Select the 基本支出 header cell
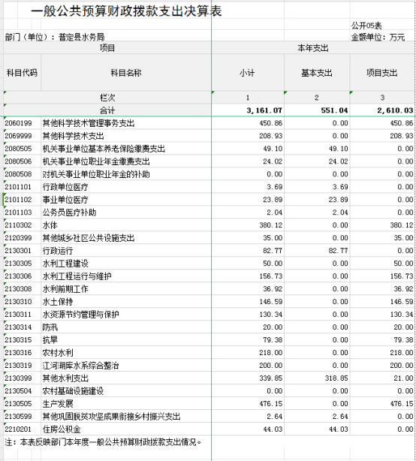416x461 pixels. coord(317,73)
